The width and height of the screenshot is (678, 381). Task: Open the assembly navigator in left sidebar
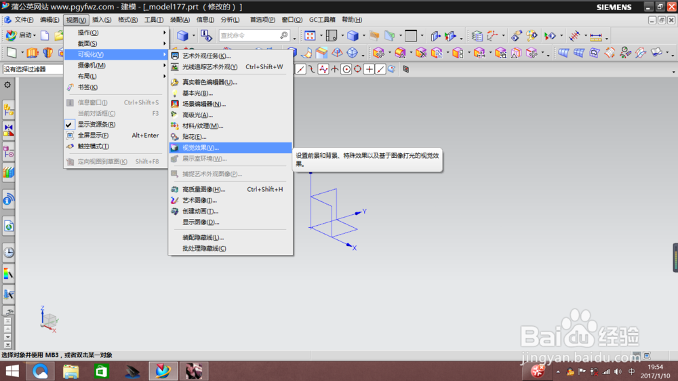point(9,111)
